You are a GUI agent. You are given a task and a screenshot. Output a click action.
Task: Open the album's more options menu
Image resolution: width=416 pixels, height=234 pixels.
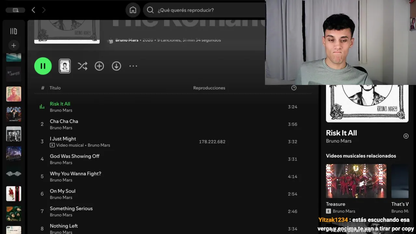[x=133, y=66]
